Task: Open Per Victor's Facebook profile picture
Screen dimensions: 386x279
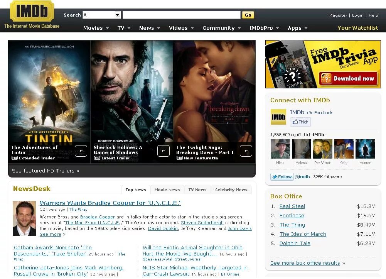Action: click(322, 149)
